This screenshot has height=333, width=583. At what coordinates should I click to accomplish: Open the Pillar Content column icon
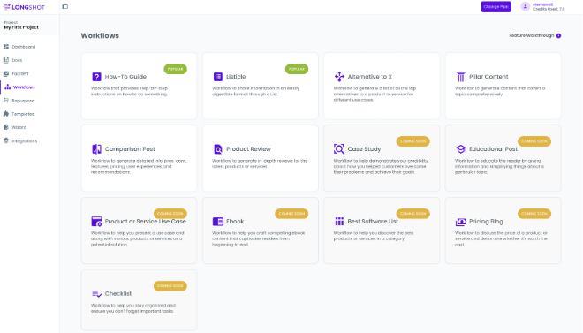pyautogui.click(x=461, y=77)
